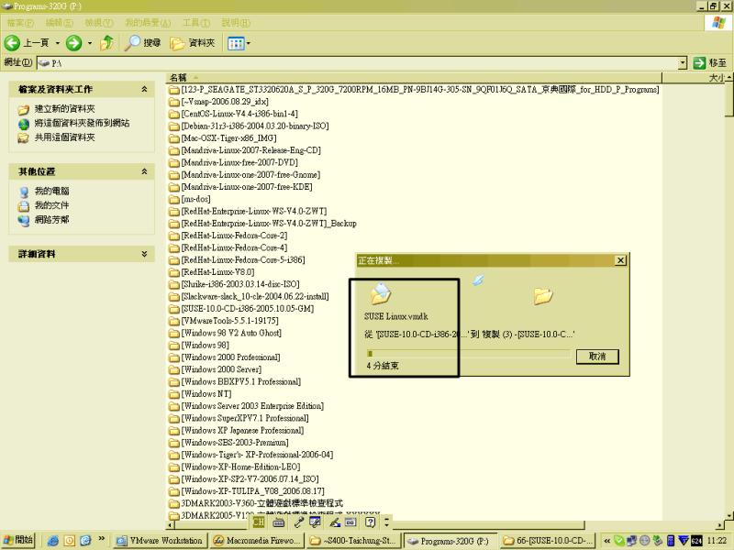
Task: Toggle the 資料夾 folders pane
Action: [193, 43]
